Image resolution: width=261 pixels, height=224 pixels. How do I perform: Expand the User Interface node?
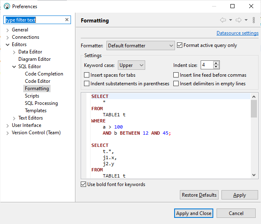7,126
